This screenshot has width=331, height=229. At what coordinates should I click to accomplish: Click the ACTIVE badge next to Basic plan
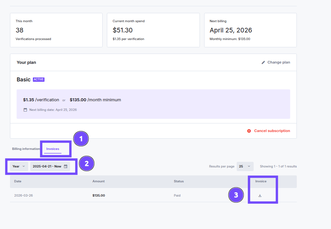click(x=38, y=79)
